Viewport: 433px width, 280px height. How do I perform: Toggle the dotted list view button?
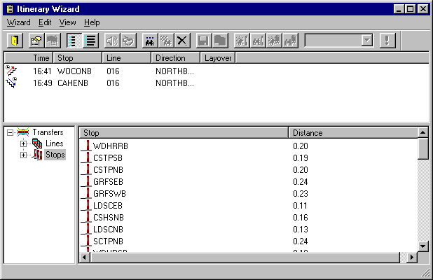pyautogui.click(x=74, y=41)
